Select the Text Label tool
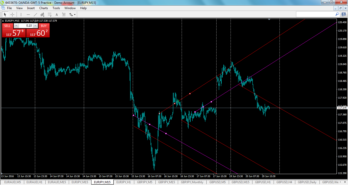 [64, 14]
